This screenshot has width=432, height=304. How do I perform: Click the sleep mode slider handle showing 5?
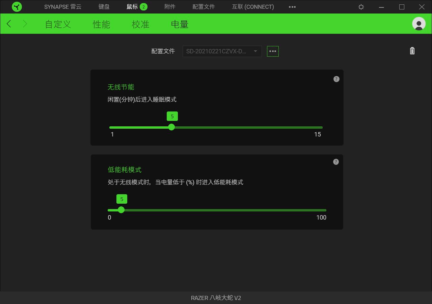click(x=171, y=127)
